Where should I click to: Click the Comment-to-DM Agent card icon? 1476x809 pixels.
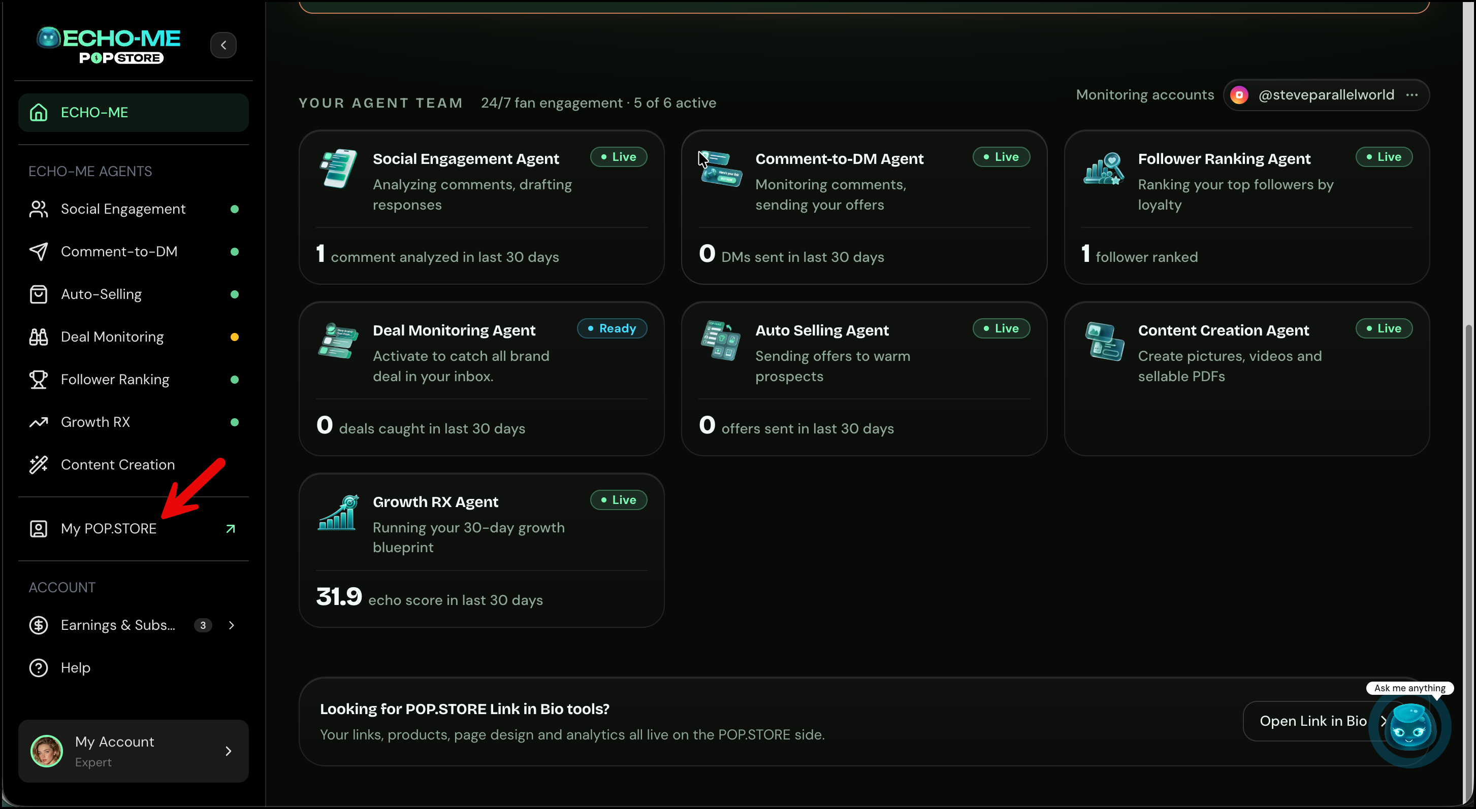(720, 169)
